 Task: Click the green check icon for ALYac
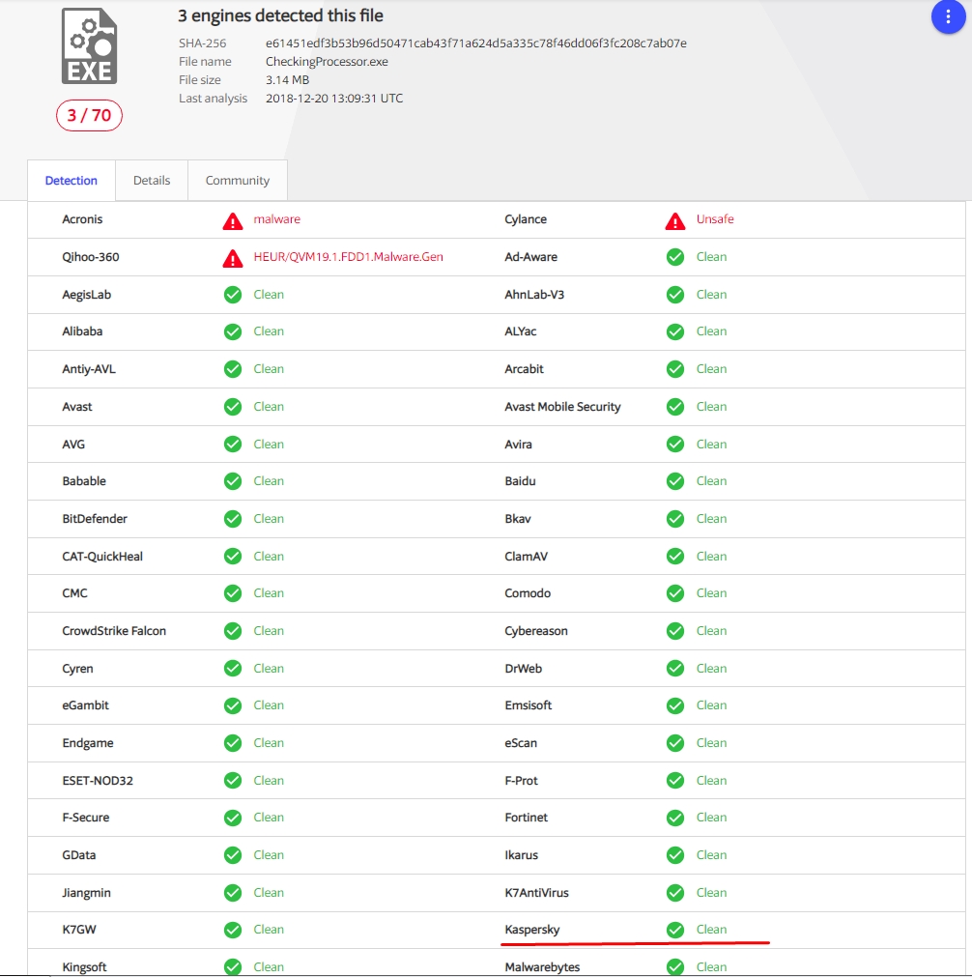pos(675,331)
